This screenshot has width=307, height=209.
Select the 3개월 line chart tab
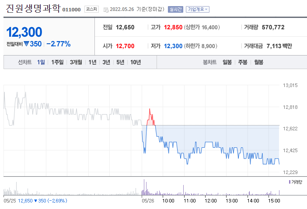click(76, 62)
